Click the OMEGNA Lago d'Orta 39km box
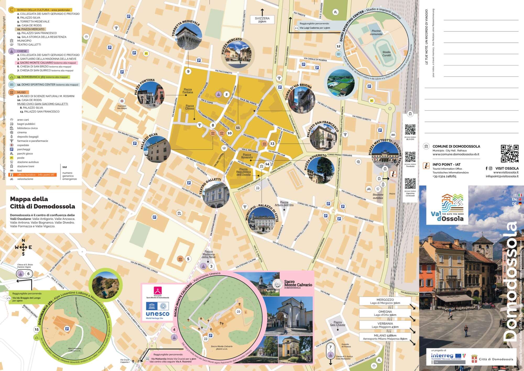Screen dimensions: 524x371 click(385, 313)
